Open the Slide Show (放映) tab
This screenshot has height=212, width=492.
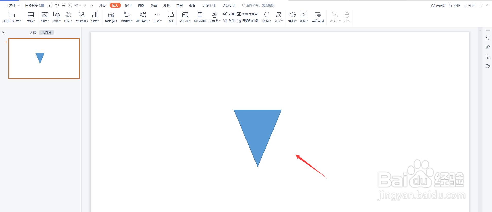(x=166, y=5)
